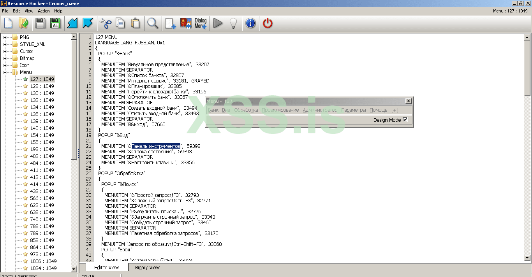Select the starred 127 : 1049 menu resource
The image size is (532, 277).
[x=42, y=79]
